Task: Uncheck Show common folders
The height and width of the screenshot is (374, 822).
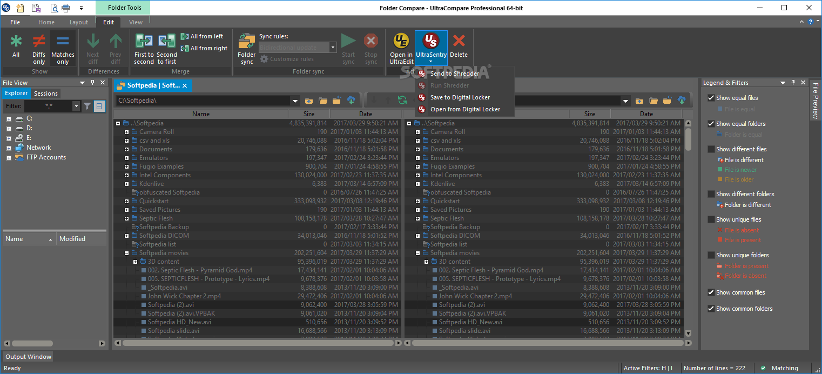Action: click(x=711, y=309)
